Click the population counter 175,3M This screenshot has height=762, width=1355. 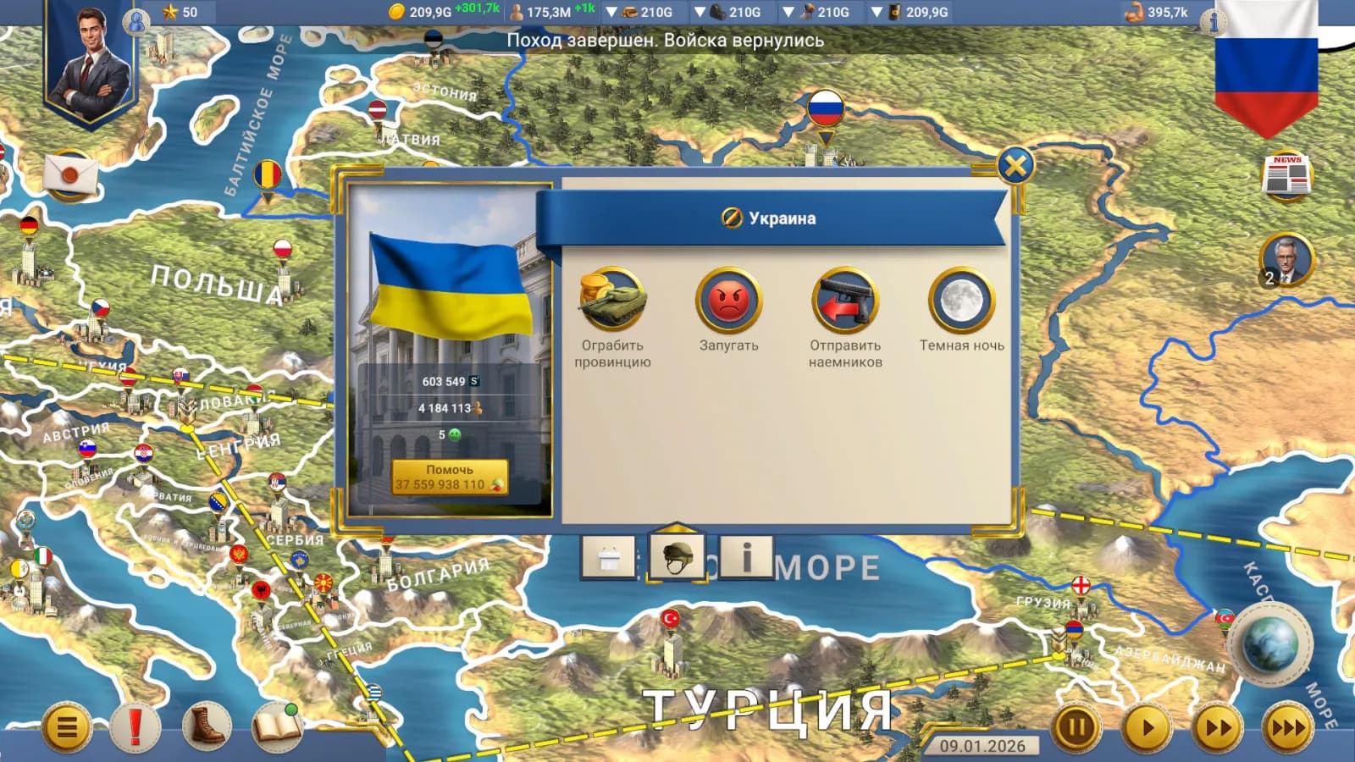[539, 12]
